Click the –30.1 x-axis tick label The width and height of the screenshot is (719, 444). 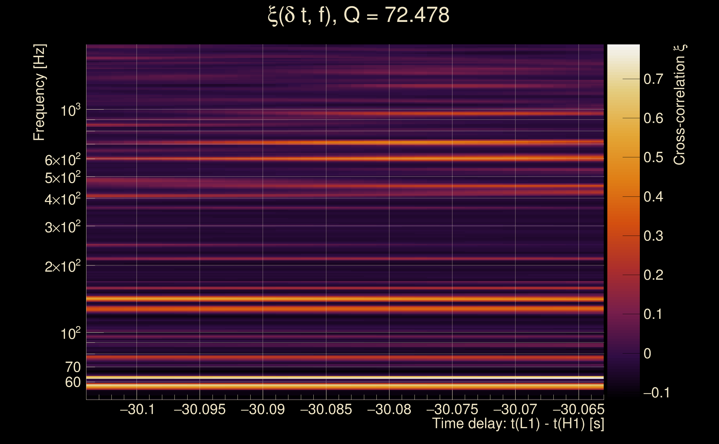click(137, 409)
